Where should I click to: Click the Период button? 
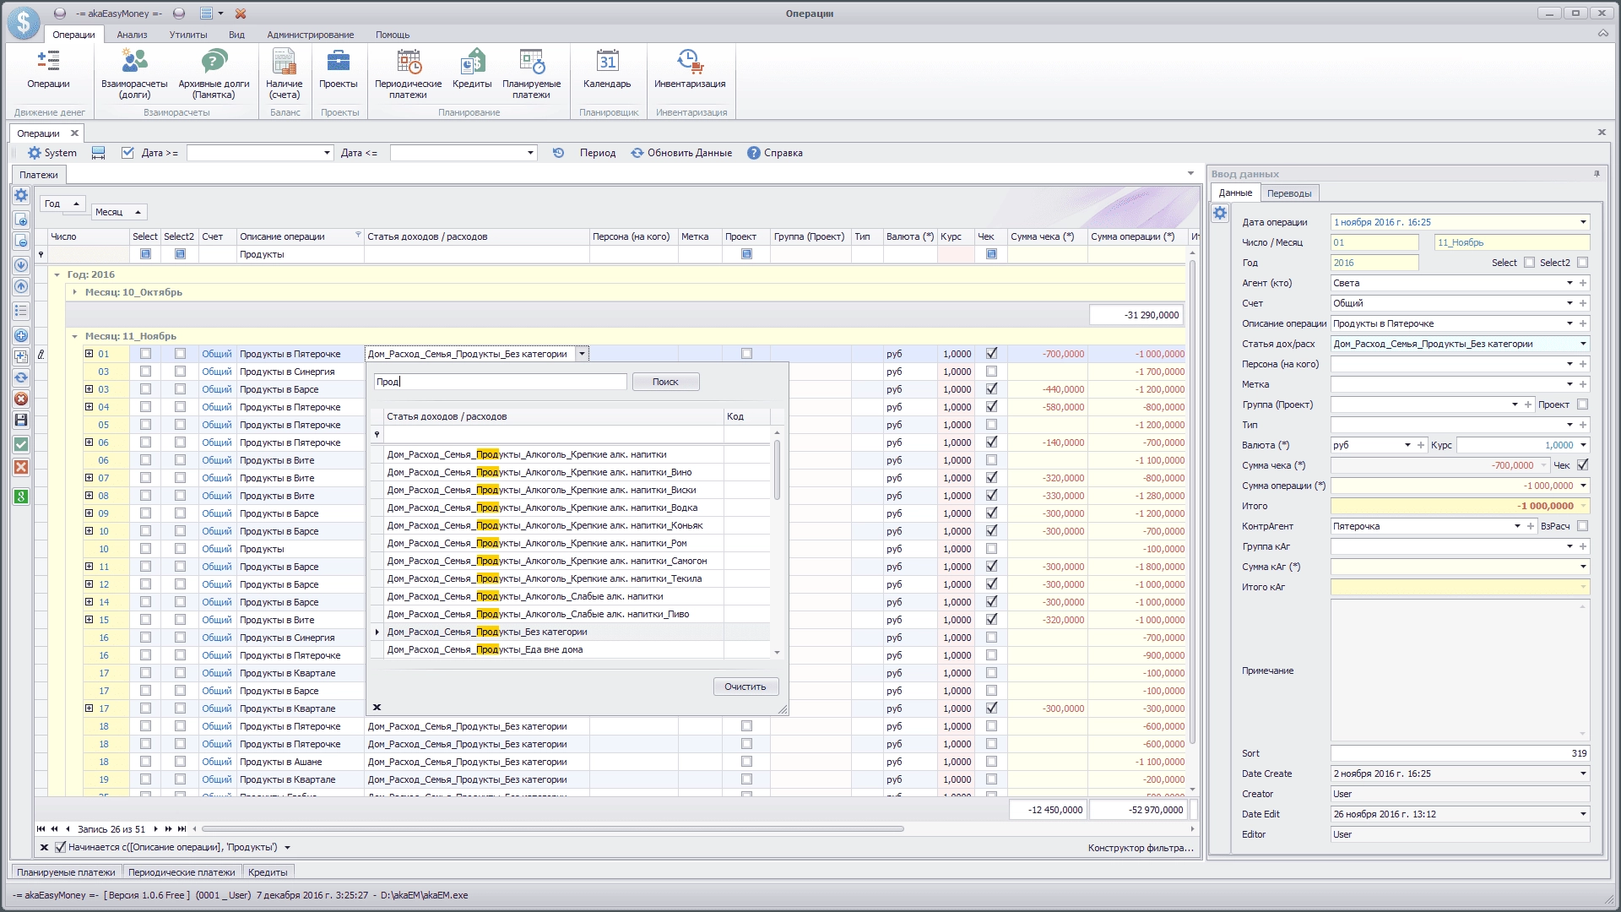click(x=598, y=153)
